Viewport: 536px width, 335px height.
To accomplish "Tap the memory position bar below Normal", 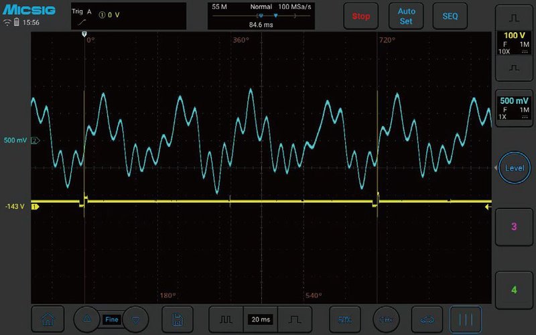I will point(261,15).
